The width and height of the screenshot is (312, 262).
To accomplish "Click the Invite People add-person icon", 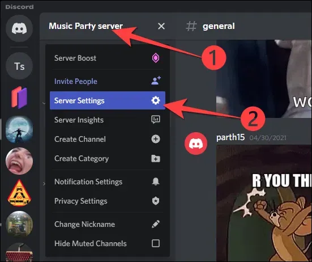I will pyautogui.click(x=156, y=81).
